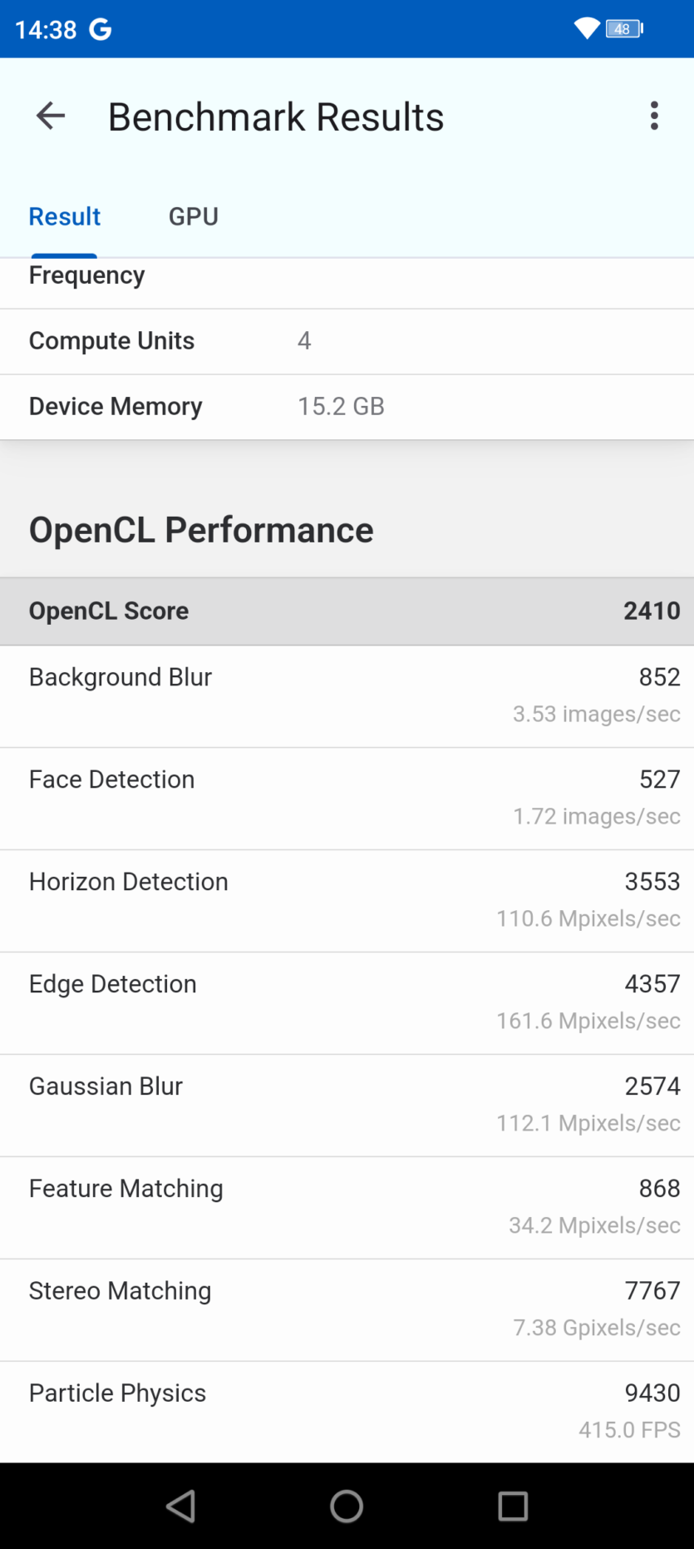The width and height of the screenshot is (694, 1549).
Task: Tap the Google G status icon
Action: click(x=101, y=30)
